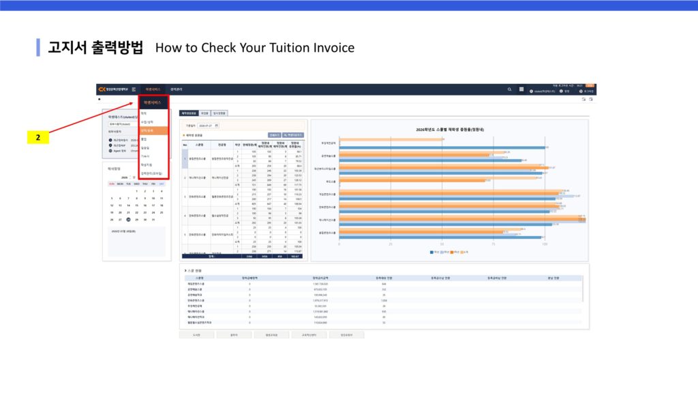The height and width of the screenshot is (393, 698).
Task: Open the top menu right of 학생서비스
Action: tap(177, 89)
